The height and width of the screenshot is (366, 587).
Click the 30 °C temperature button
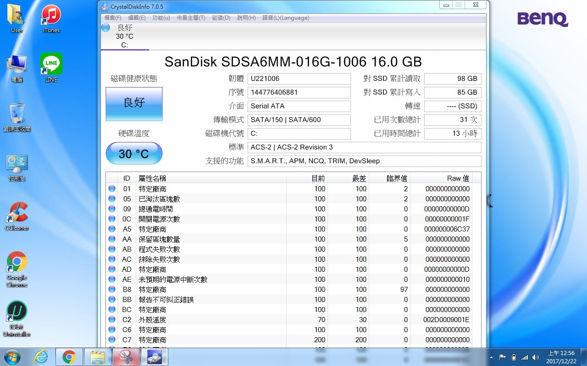(x=134, y=153)
